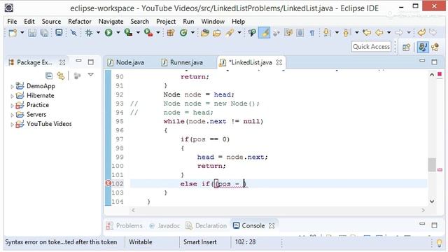This screenshot has height=252, width=448.
Task: Open the Refactor menu
Action: (x=79, y=22)
